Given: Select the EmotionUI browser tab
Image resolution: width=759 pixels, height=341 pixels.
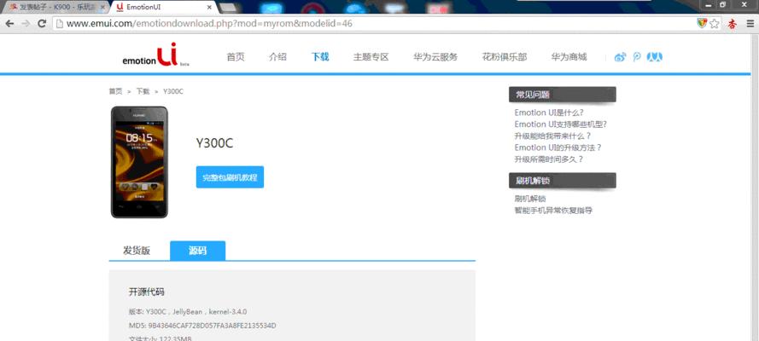Looking at the screenshot, I should (164, 7).
